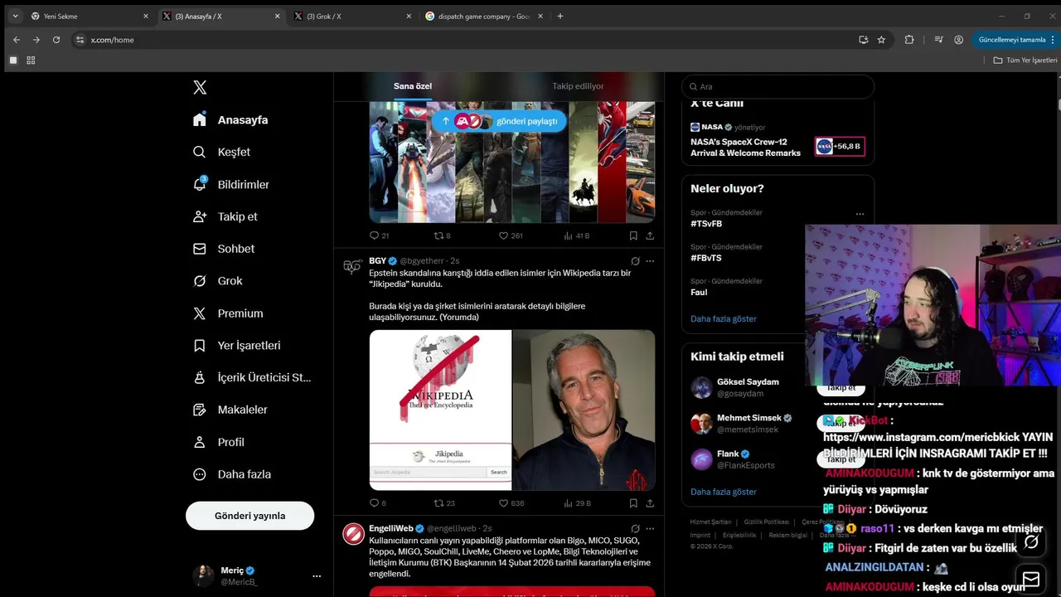Open Makaleler articles
The width and height of the screenshot is (1061, 597).
pyautogui.click(x=230, y=410)
